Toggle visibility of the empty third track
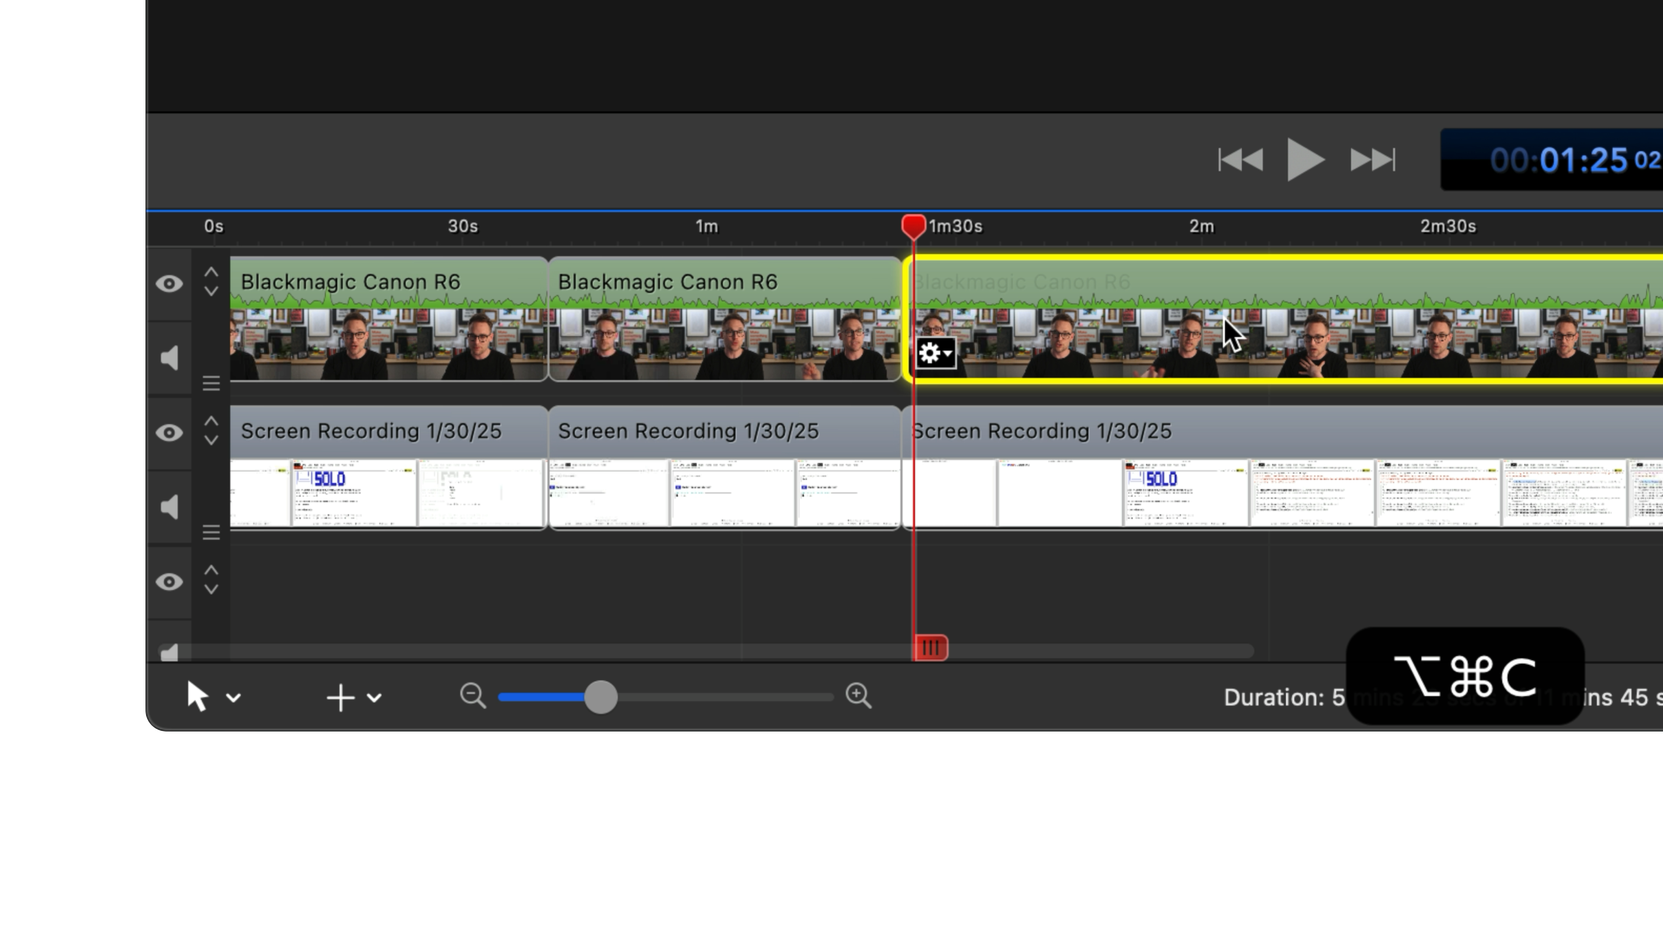 click(169, 582)
